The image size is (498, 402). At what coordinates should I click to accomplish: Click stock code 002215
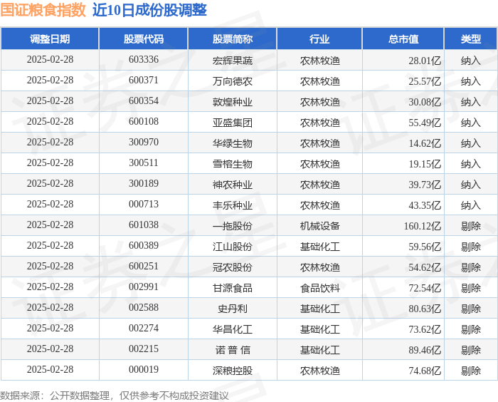[x=144, y=349]
